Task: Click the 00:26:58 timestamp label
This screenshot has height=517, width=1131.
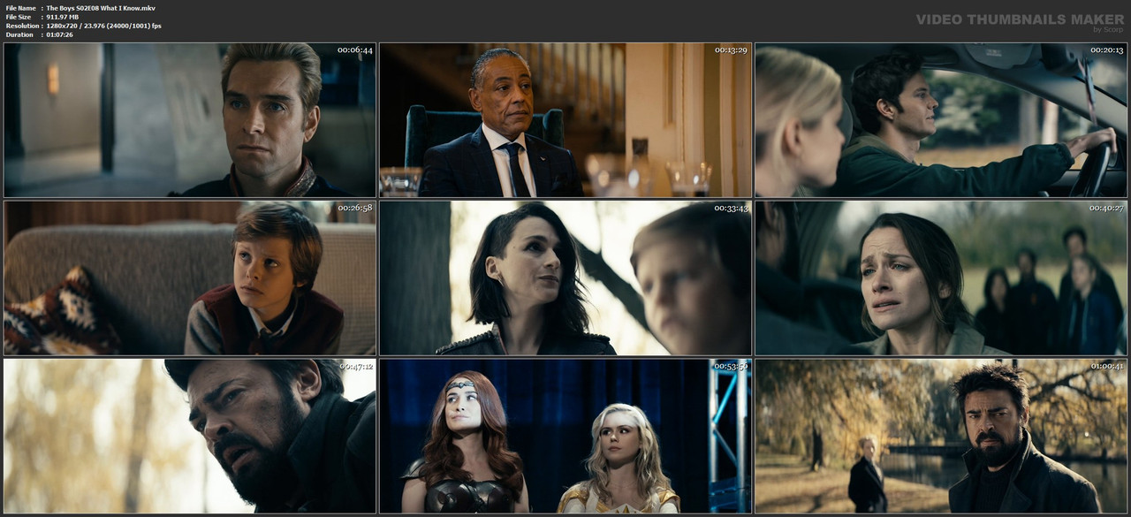Action: [x=355, y=209]
